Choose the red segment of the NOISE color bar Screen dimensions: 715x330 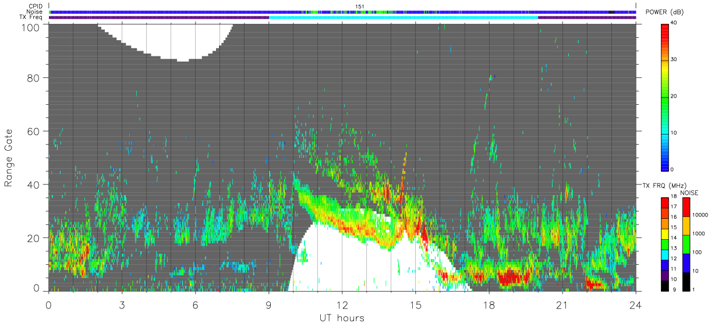pyautogui.click(x=685, y=207)
